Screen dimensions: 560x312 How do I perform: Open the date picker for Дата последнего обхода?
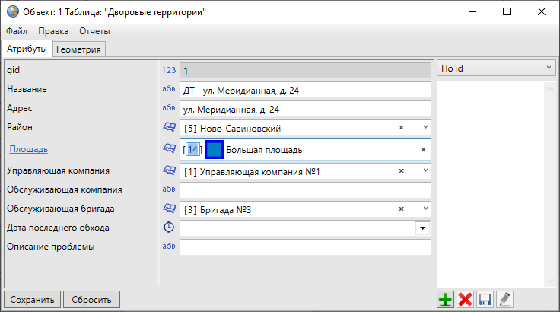tap(422, 228)
